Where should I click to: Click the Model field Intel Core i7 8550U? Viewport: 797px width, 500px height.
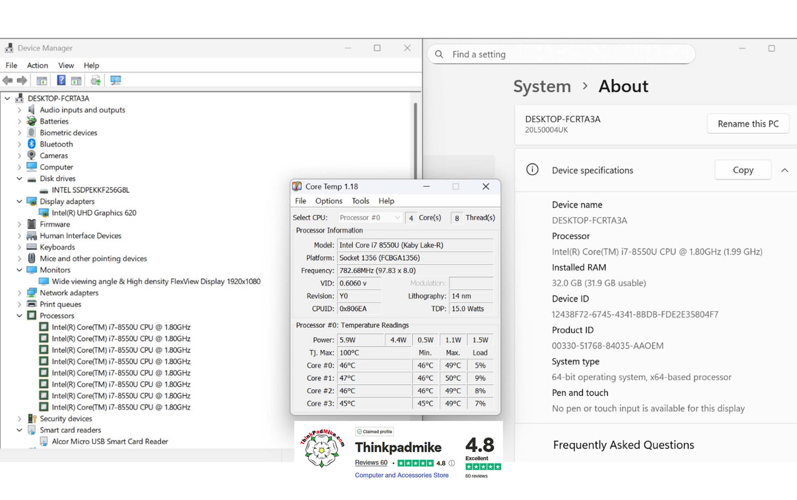point(415,245)
